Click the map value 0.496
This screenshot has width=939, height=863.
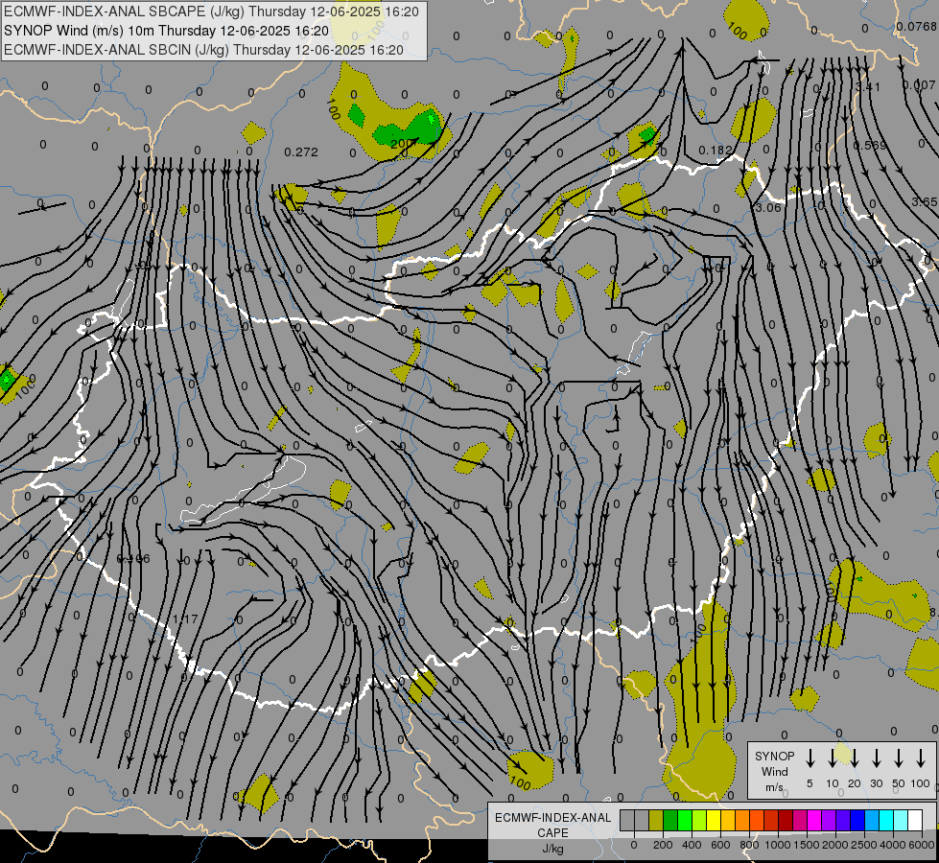tap(133, 559)
